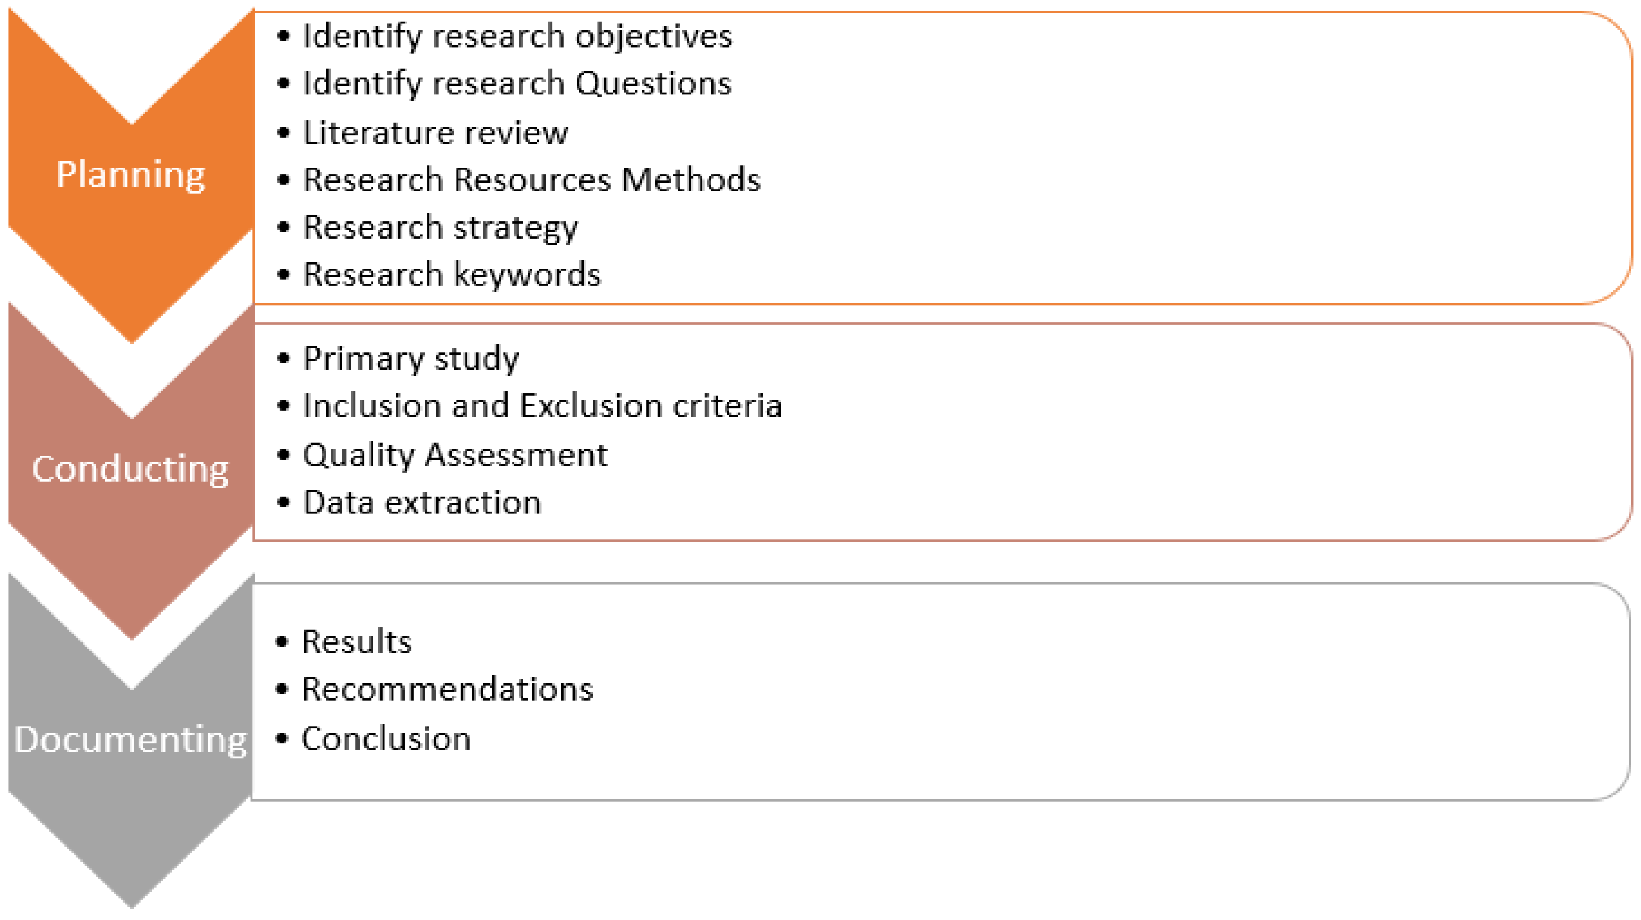Select the 'Research strategy' bullet
Viewport: 1641px width, 920px height.
pos(441,228)
